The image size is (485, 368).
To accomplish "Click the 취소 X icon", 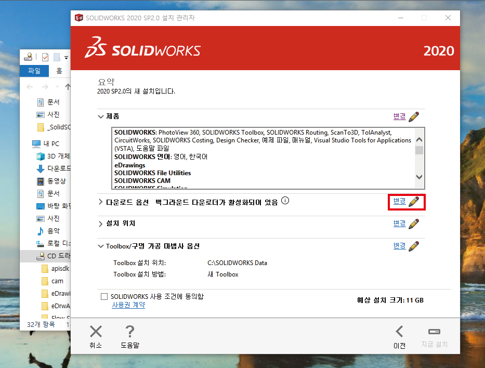I will (x=96, y=331).
